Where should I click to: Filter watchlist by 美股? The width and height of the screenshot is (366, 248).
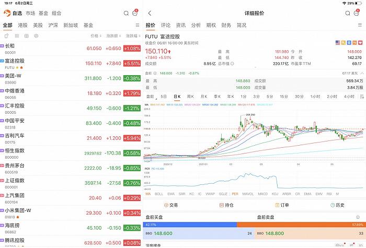point(38,25)
